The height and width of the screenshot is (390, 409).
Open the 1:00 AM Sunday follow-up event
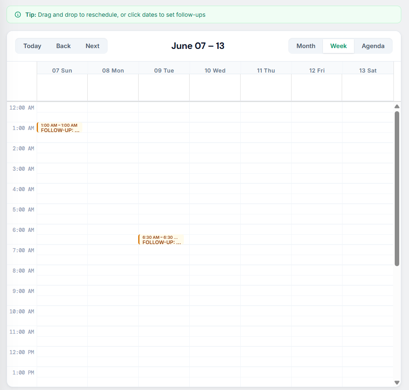point(60,128)
